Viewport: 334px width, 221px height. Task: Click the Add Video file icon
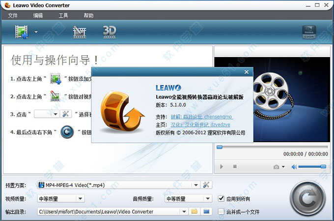click(22, 32)
